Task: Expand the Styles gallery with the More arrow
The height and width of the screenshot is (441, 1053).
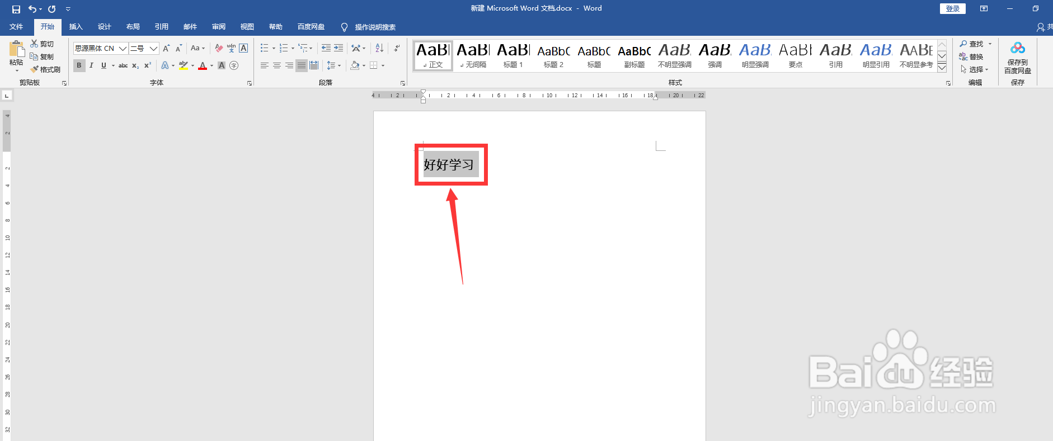Action: coord(942,68)
